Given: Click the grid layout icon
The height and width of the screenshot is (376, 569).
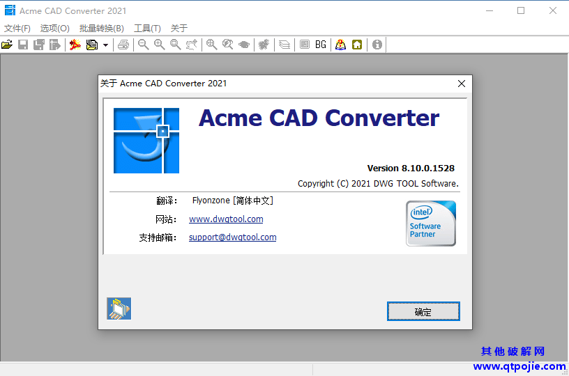Looking at the screenshot, I should coord(305,45).
